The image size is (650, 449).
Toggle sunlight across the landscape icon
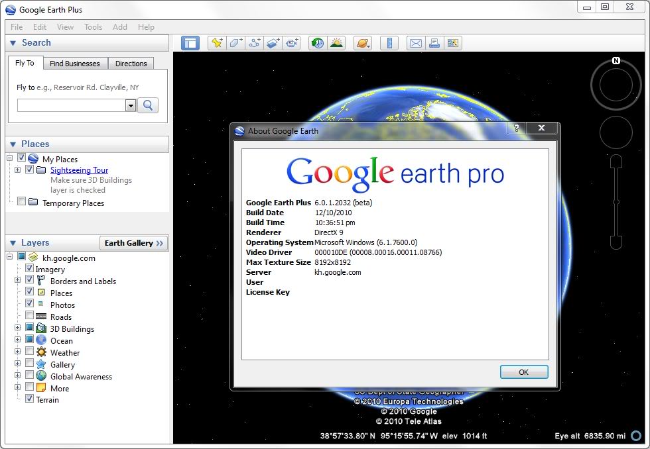click(337, 43)
